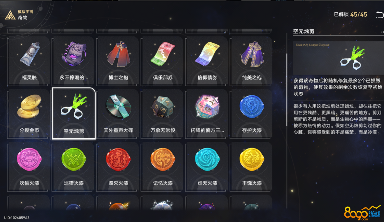The image size is (384, 222).
Task: Select the orange 记忆火漆 wax seal
Action: [163, 166]
